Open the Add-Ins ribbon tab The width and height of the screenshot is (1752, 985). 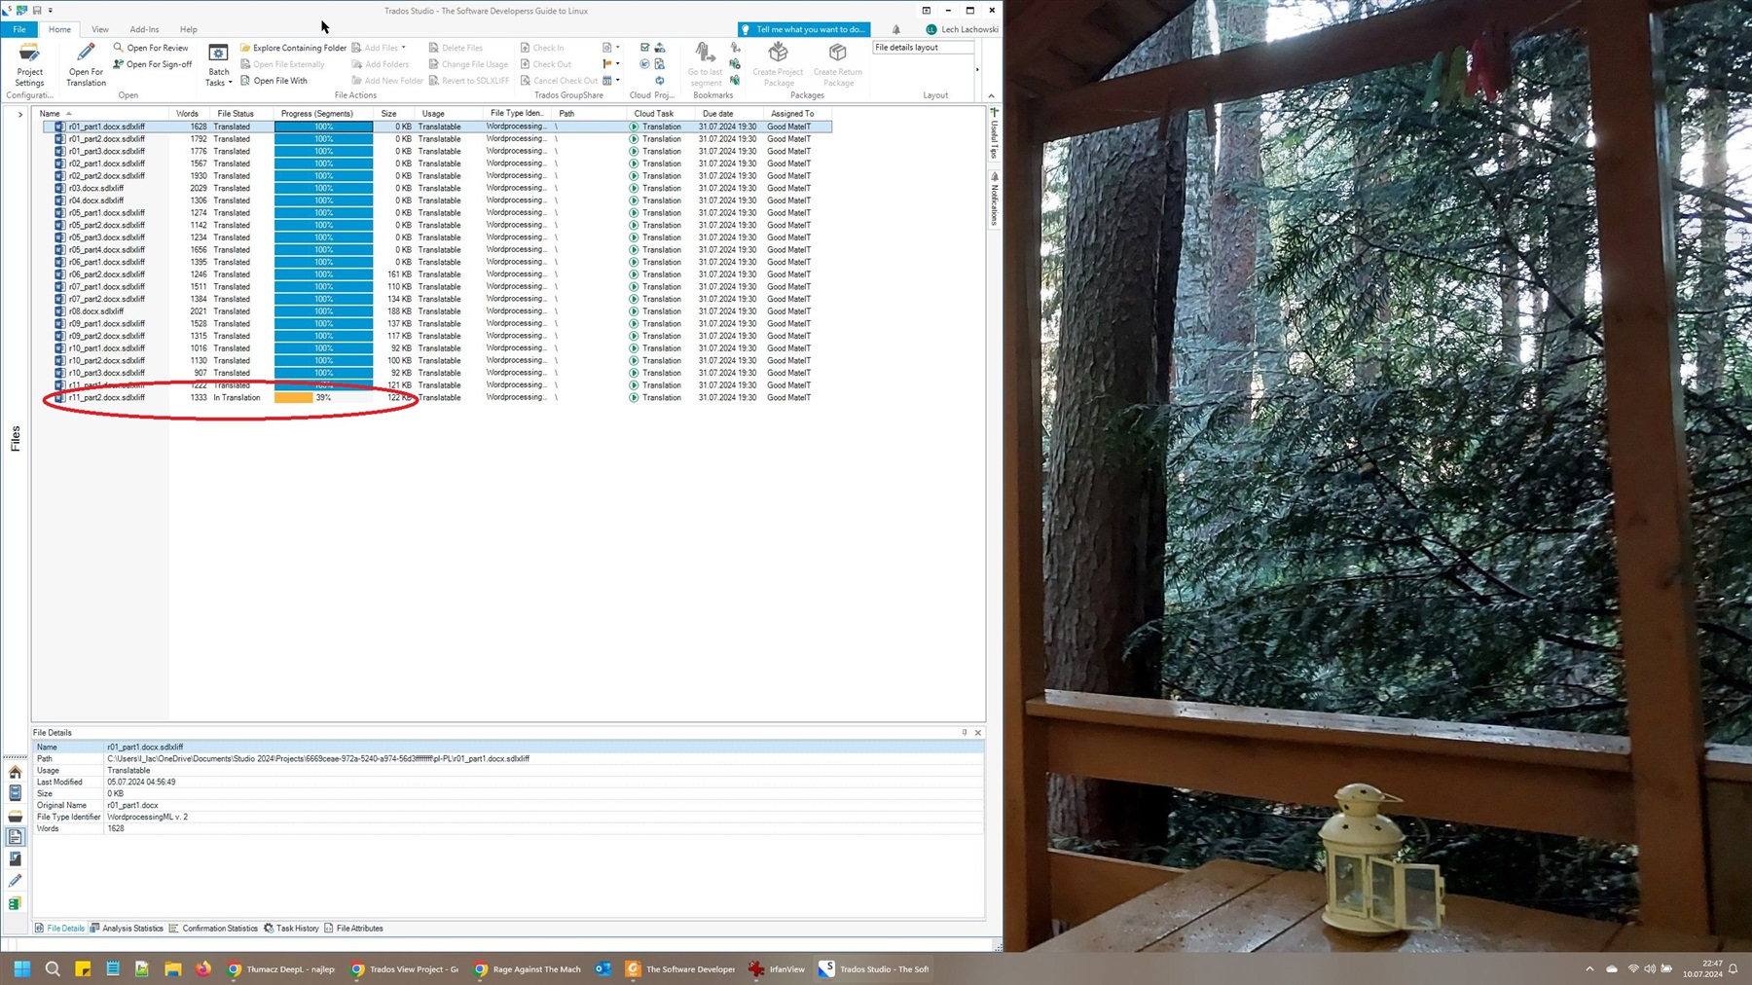(144, 28)
